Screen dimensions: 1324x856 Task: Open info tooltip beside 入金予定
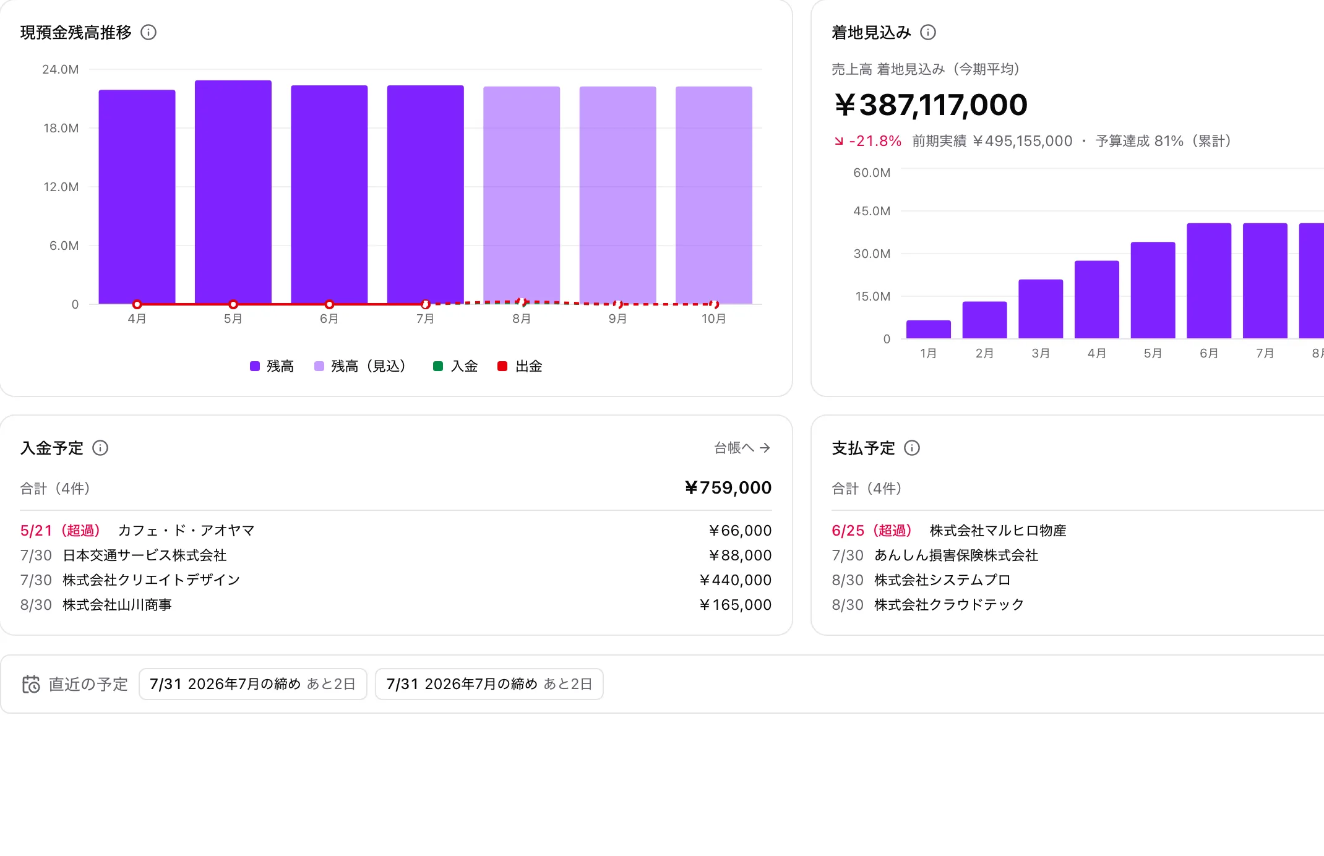(x=100, y=448)
